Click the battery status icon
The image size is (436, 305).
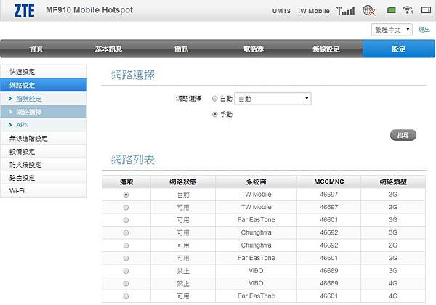426,10
